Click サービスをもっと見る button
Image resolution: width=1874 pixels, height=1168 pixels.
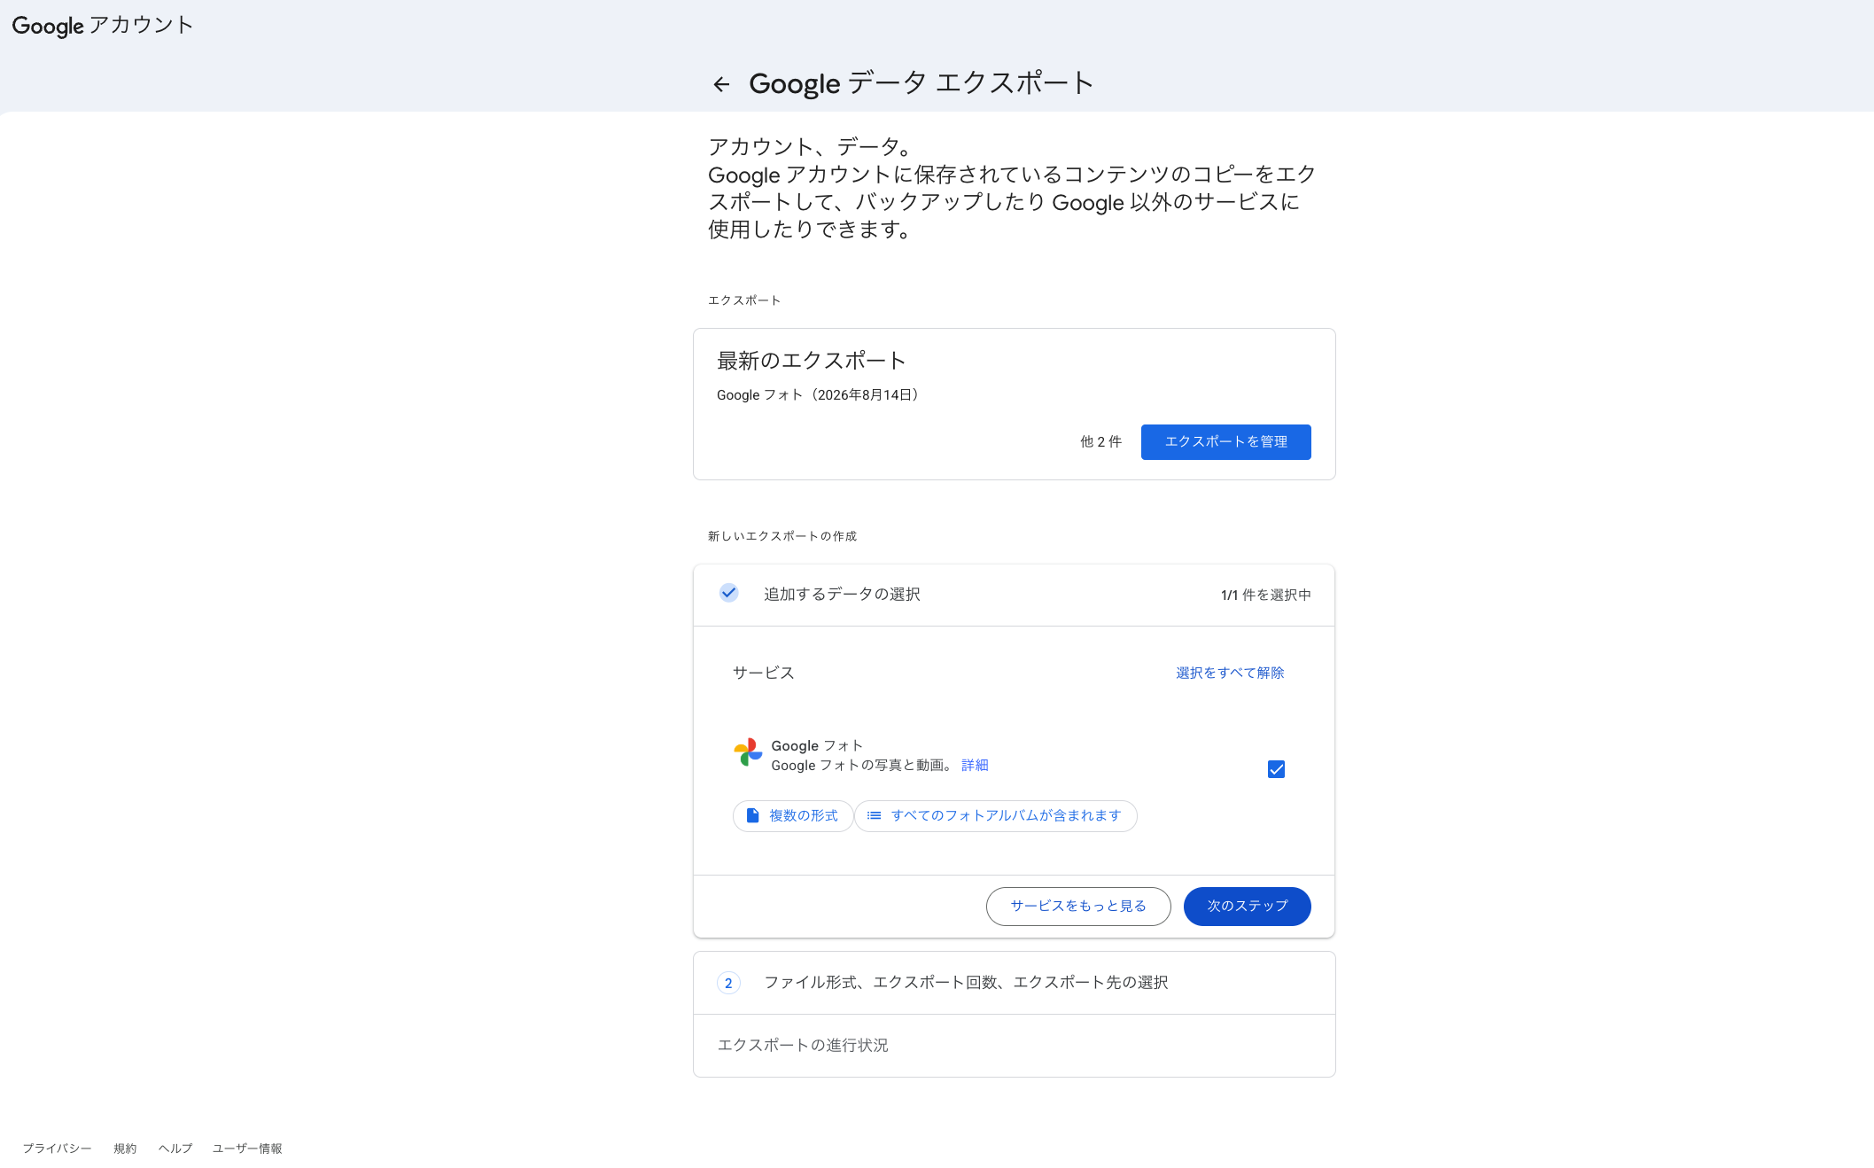pos(1078,907)
